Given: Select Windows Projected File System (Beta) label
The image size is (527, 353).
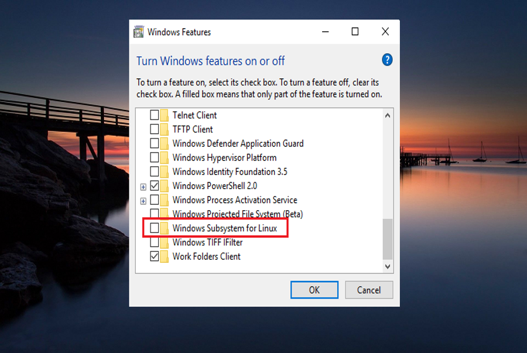Looking at the screenshot, I should (238, 214).
